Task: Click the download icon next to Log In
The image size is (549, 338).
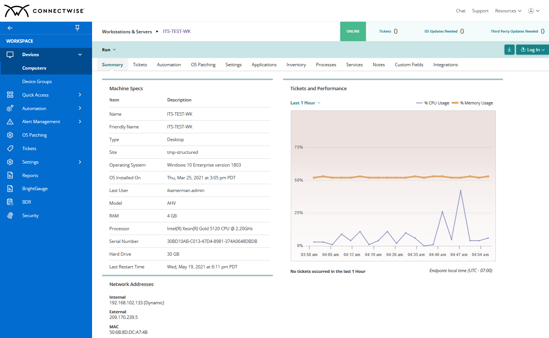Action: [509, 49]
